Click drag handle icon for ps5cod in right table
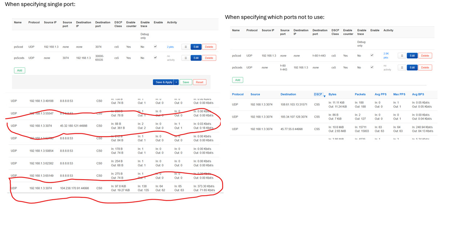 coord(401,56)
